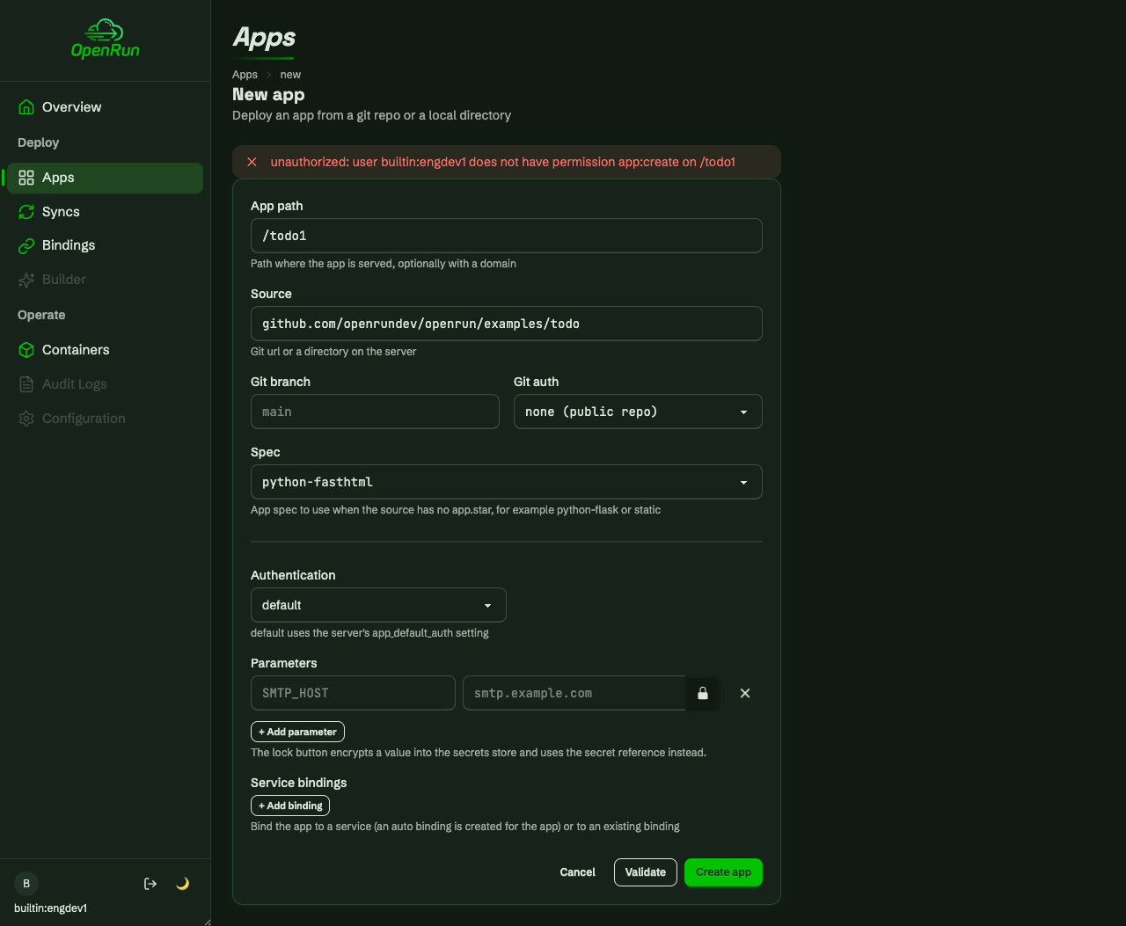1126x926 pixels.
Task: Select the Containers menu item
Action: pyautogui.click(x=105, y=350)
